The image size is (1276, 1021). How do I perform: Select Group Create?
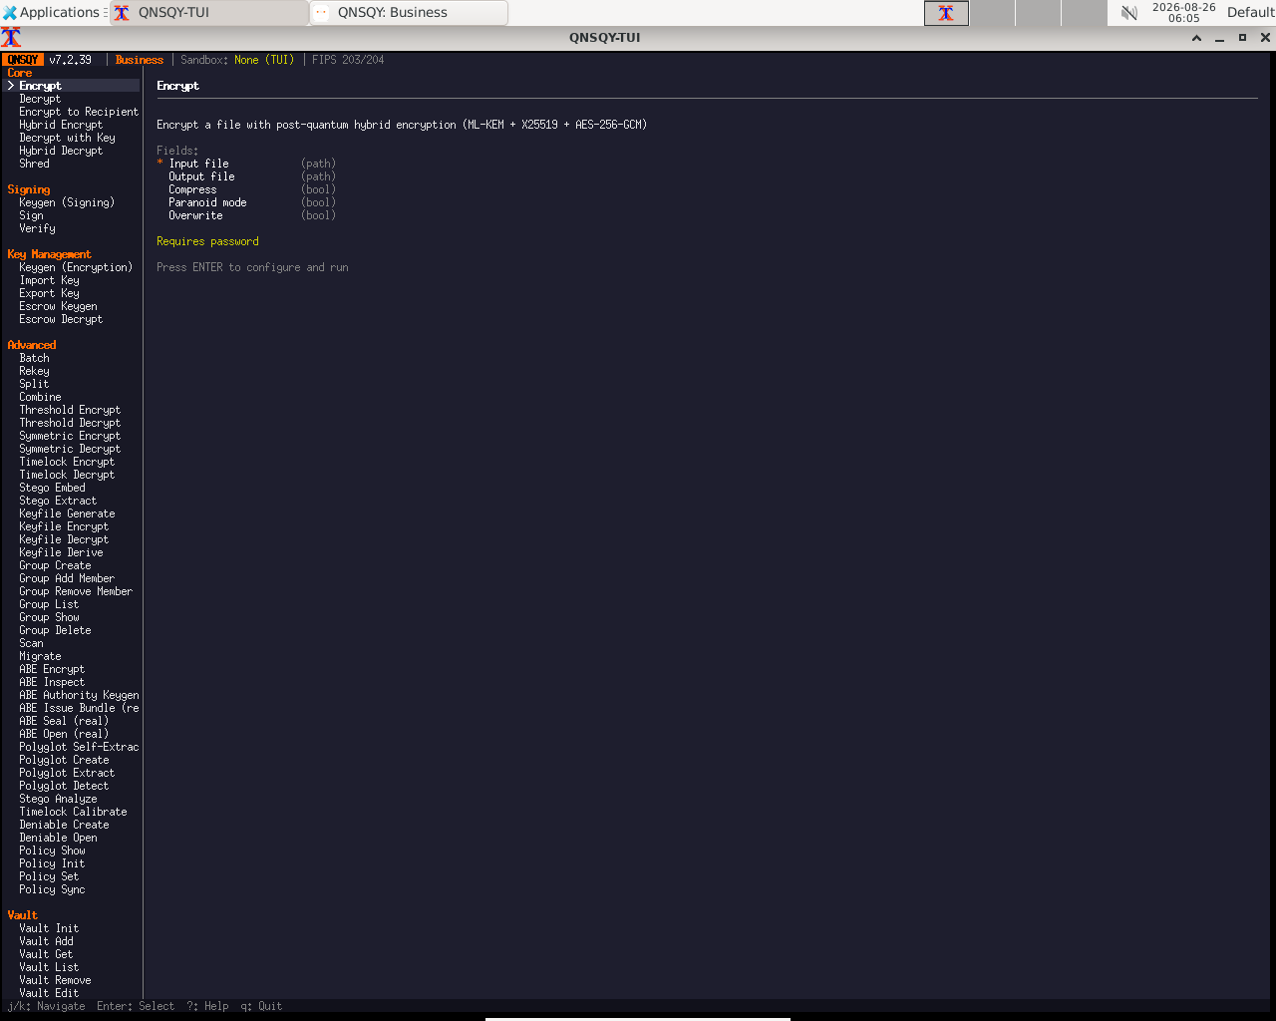point(55,565)
